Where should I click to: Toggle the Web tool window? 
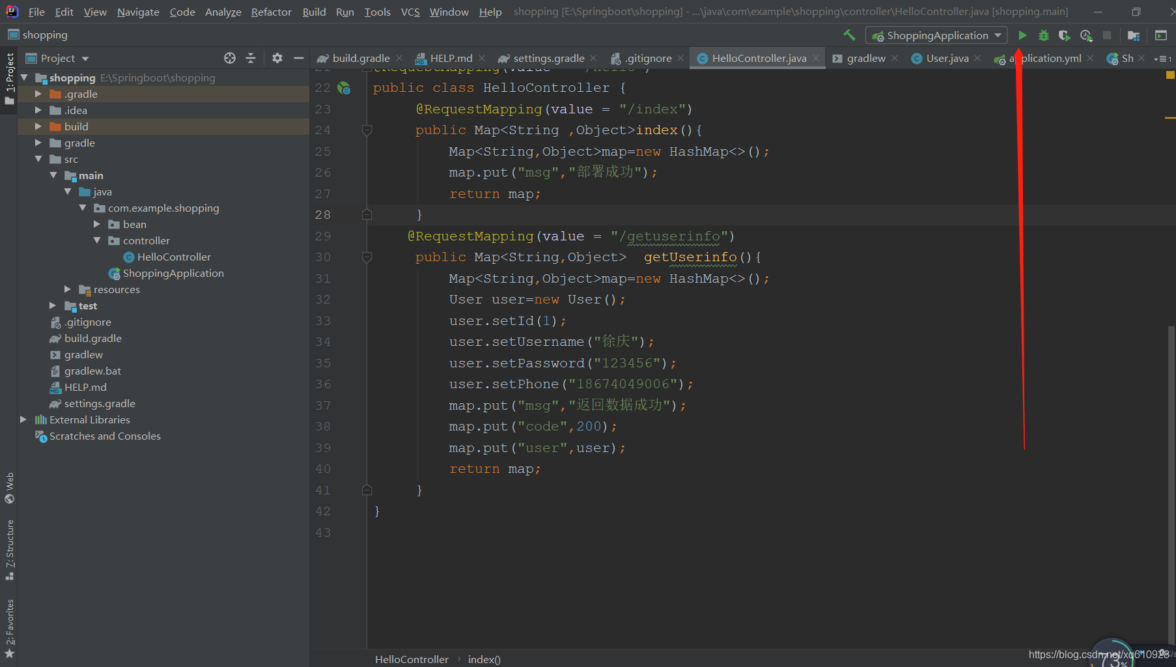click(x=9, y=489)
